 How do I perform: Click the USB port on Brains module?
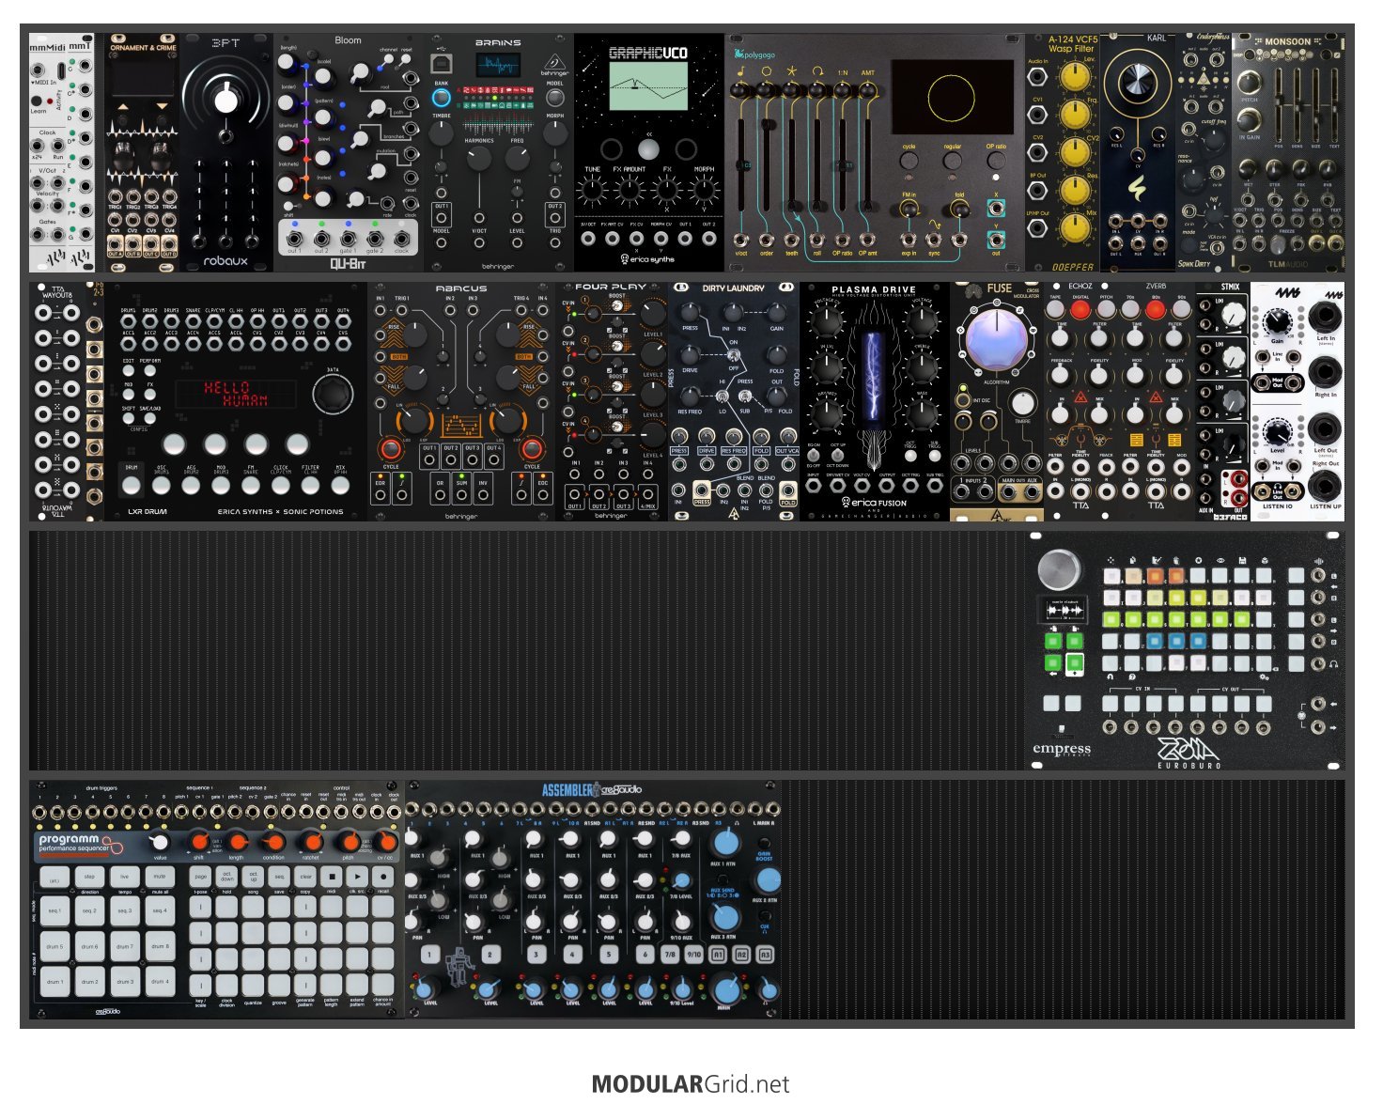(442, 64)
